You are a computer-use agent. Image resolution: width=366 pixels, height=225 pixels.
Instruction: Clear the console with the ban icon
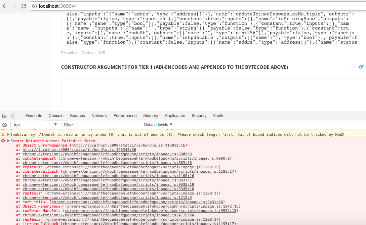(x=4, y=125)
